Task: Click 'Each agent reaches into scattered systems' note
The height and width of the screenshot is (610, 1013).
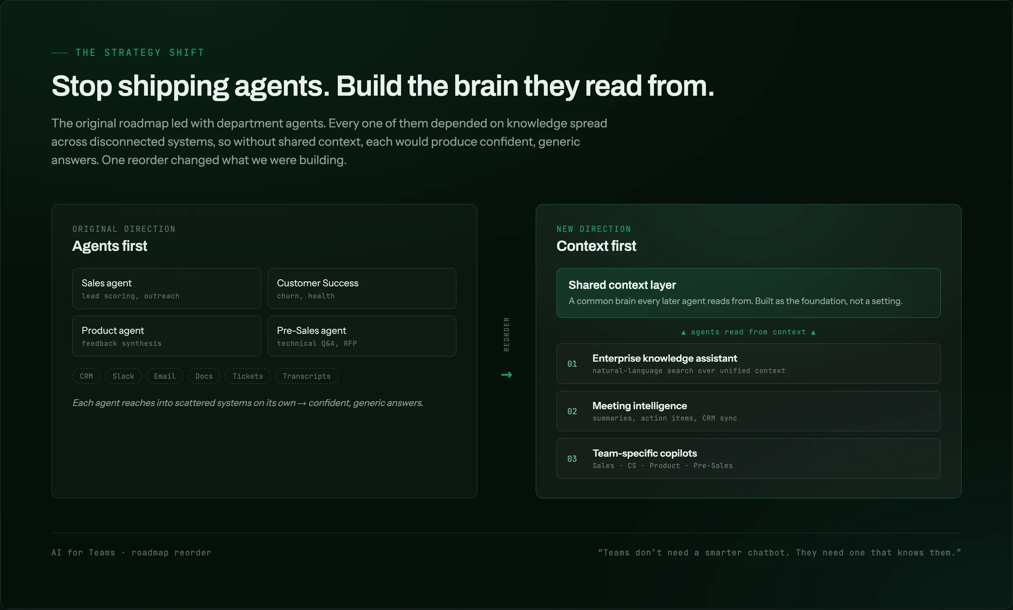Action: [x=247, y=403]
